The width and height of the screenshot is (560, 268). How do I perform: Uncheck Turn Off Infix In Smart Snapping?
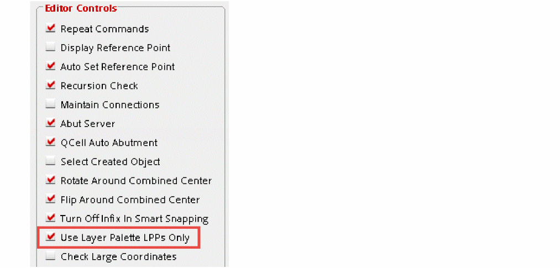tap(51, 219)
